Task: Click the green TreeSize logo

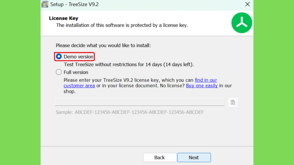Action: (242, 23)
